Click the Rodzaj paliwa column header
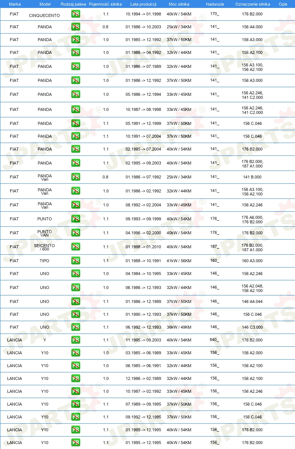This screenshot has height=449, width=295. 73,4
